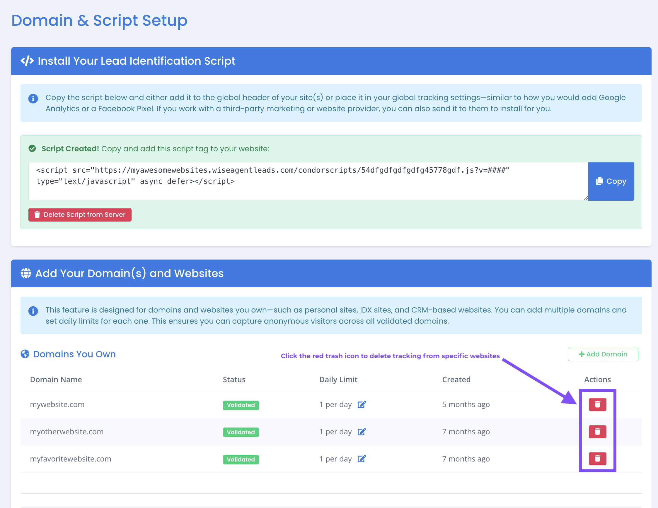
Task: Click the Created column header
Action: point(456,379)
